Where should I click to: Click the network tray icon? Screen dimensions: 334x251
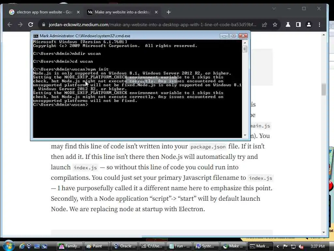point(293,246)
